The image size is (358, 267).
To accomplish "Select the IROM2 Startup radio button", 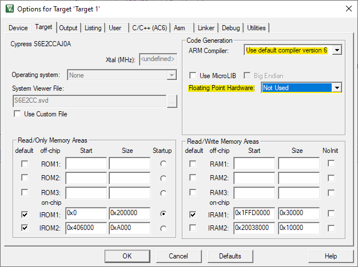I will (x=163, y=228).
